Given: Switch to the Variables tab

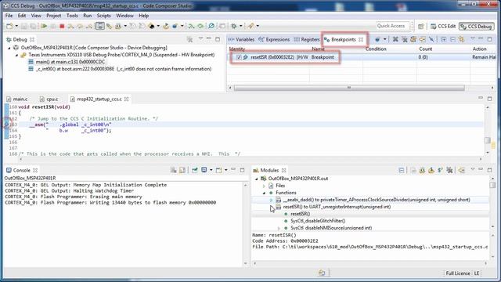Looking at the screenshot, I should 241,39.
